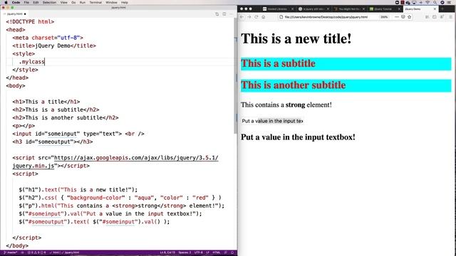Click the Pocket save icon in URL bar
This screenshot has width=456, height=256.
point(403,17)
